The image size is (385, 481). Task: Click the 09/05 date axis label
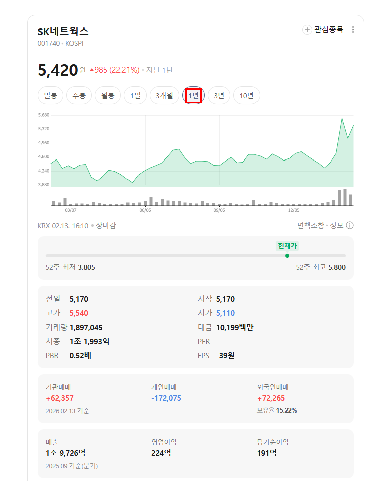tap(219, 210)
